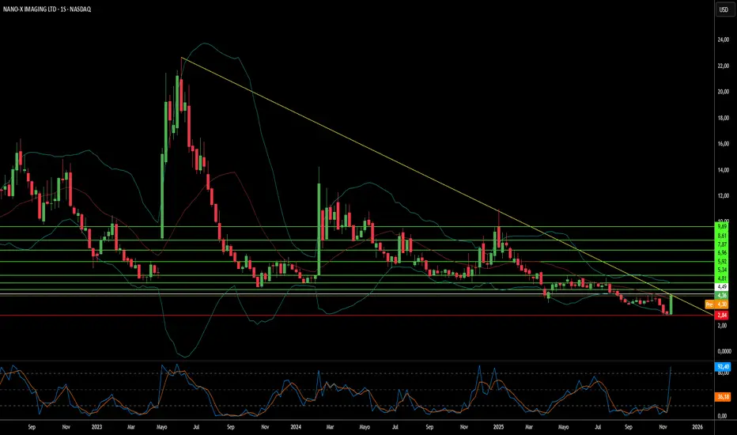This screenshot has width=737, height=435.
Task: Click the orange 36,18 oscillator value label
Action: tap(723, 397)
